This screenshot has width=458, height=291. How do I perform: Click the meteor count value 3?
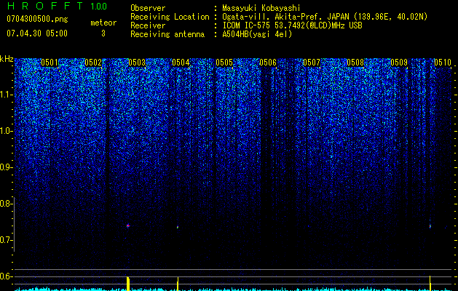point(103,33)
